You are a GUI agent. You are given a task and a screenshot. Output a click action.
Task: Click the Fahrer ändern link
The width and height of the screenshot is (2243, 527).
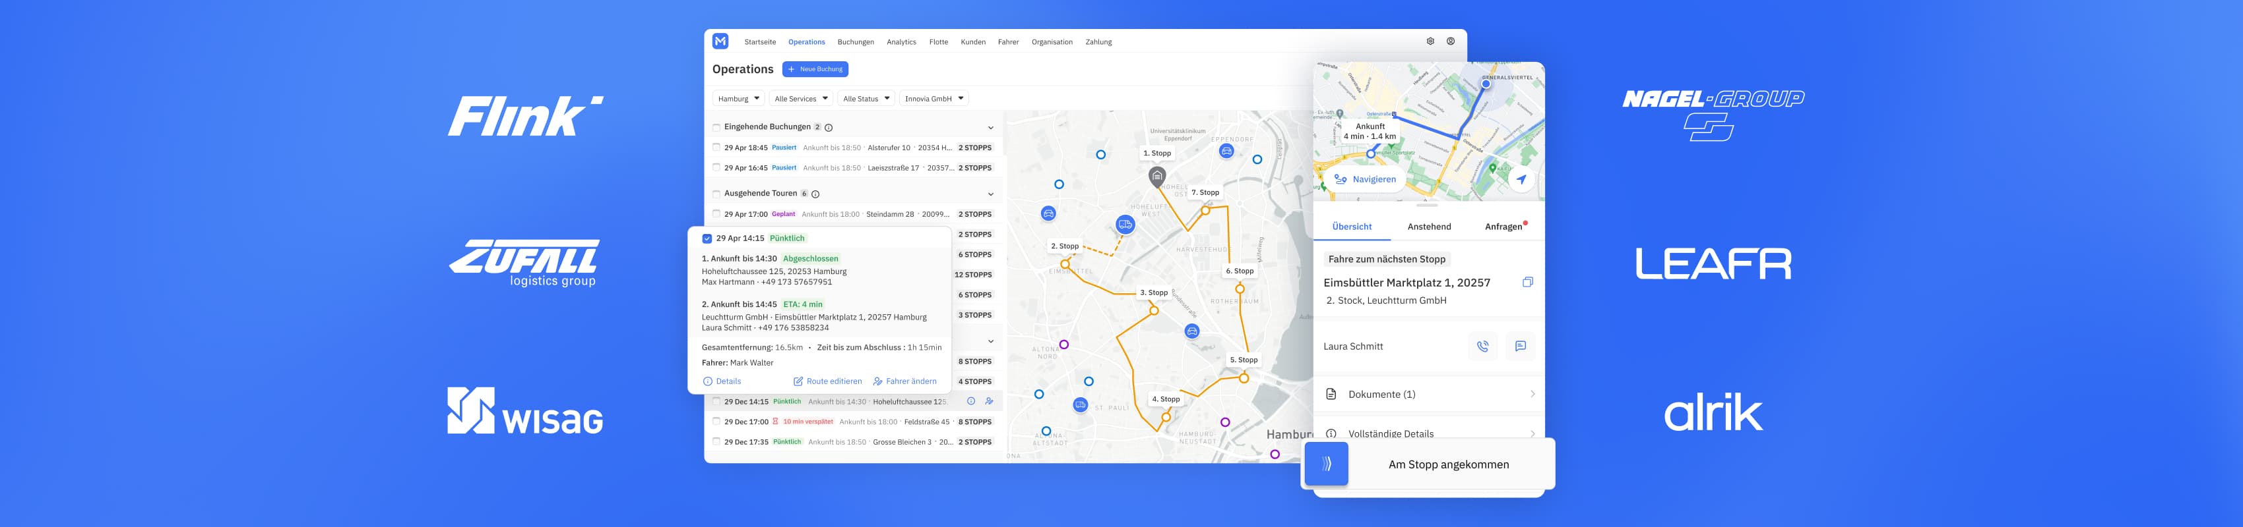904,381
